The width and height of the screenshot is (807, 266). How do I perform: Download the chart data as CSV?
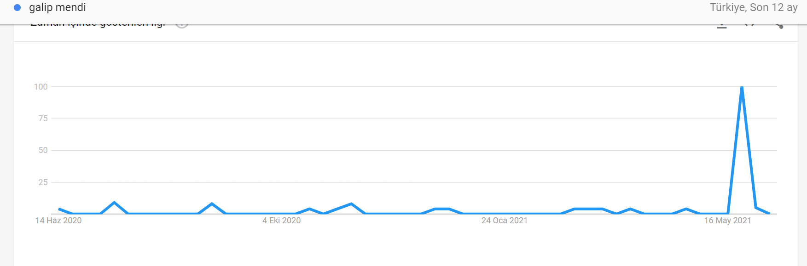pyautogui.click(x=722, y=26)
